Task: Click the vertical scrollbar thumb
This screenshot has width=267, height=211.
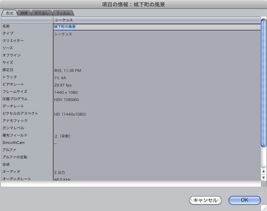Action: 263,83
